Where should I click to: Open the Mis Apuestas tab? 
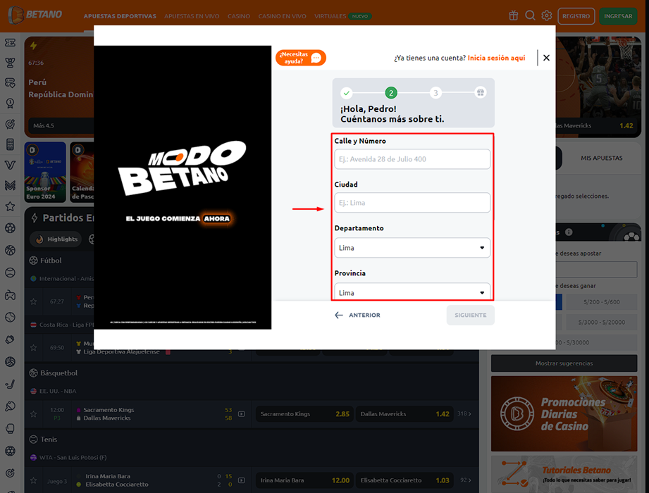click(x=601, y=158)
